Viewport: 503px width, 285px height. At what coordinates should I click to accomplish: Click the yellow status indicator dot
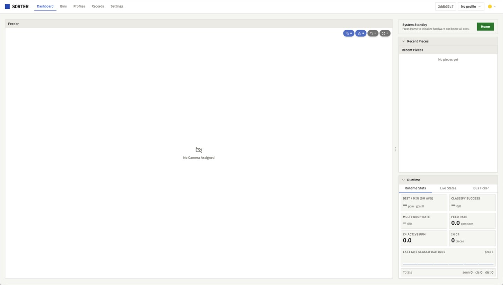pyautogui.click(x=490, y=7)
